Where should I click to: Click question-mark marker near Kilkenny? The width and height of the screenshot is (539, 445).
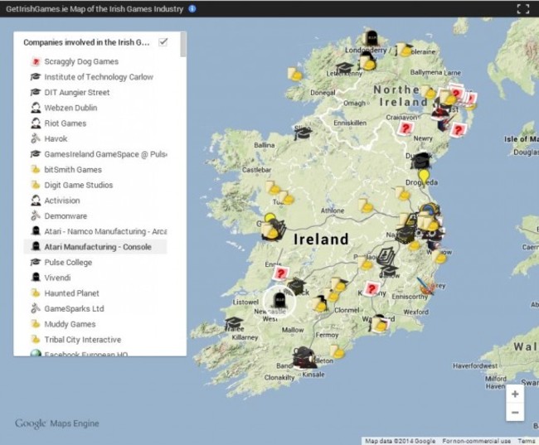coord(371,288)
